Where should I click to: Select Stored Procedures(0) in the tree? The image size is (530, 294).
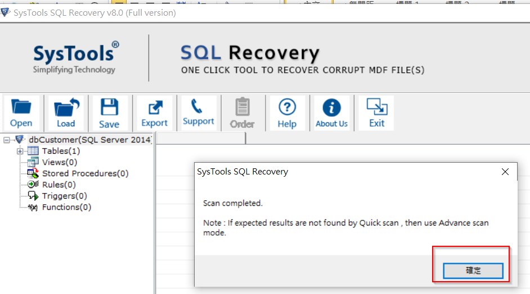pyautogui.click(x=85, y=173)
